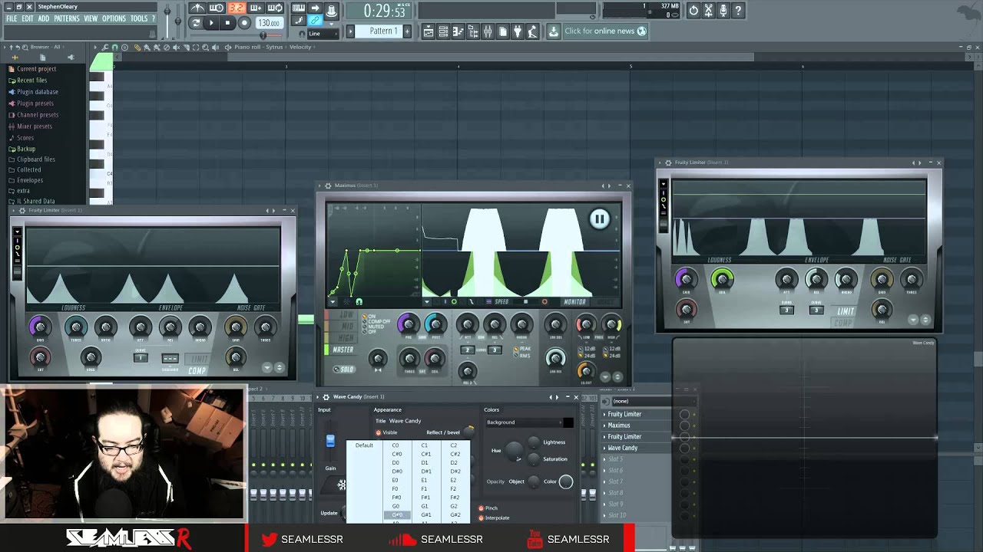This screenshot has width=983, height=552.
Task: Expand the Fruity Limiter first mixer slot arrow
Action: [x=604, y=414]
